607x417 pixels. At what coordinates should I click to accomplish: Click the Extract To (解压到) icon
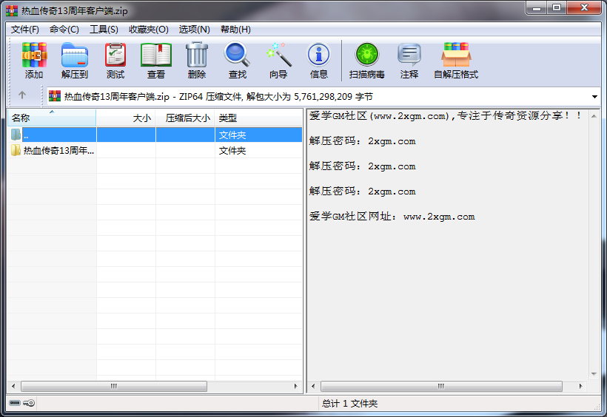tap(75, 55)
